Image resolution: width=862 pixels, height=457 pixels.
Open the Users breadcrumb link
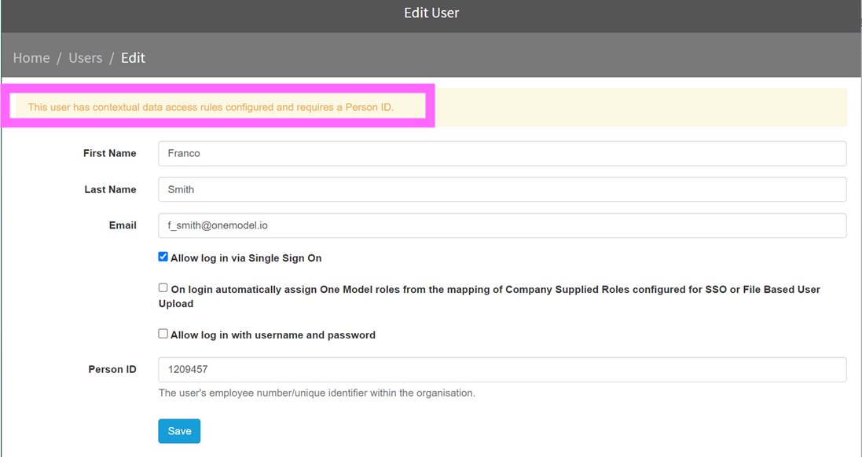85,57
